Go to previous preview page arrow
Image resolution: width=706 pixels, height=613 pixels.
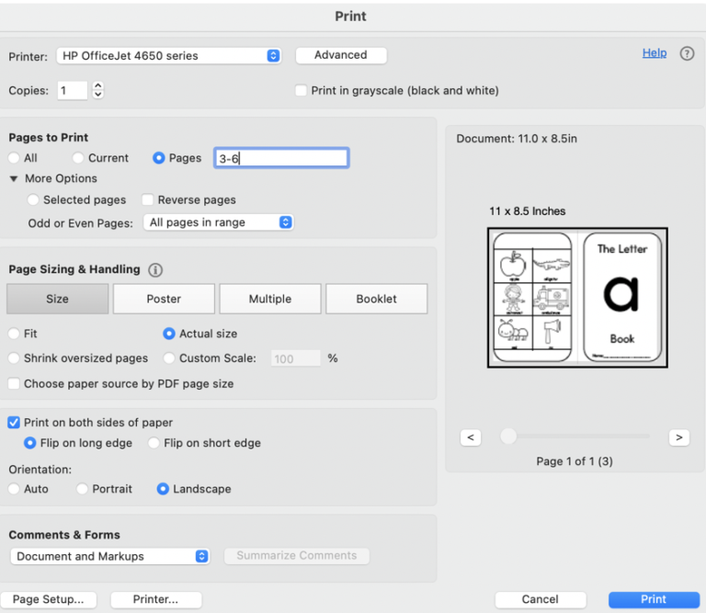click(471, 437)
